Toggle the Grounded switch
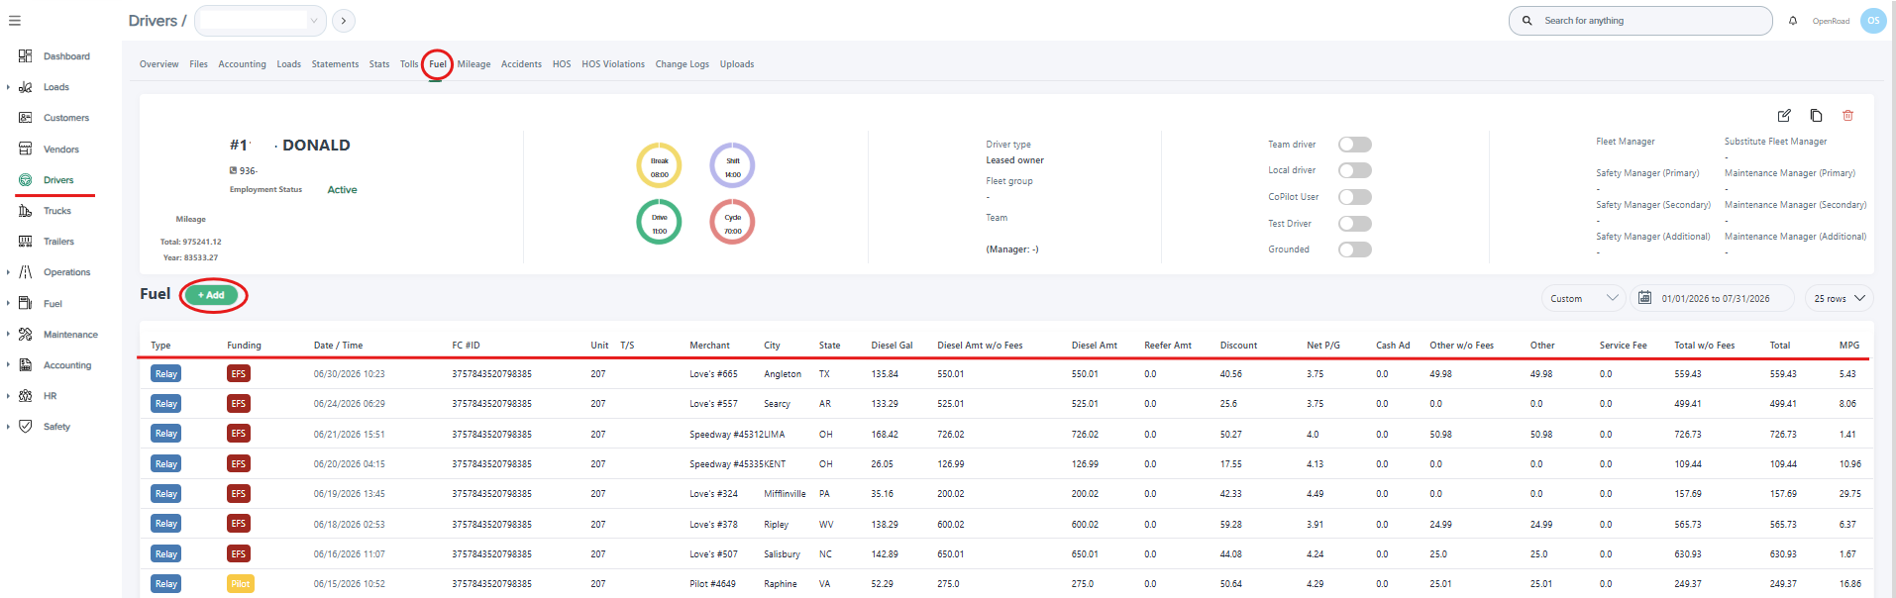This screenshot has width=1896, height=598. 1354,249
